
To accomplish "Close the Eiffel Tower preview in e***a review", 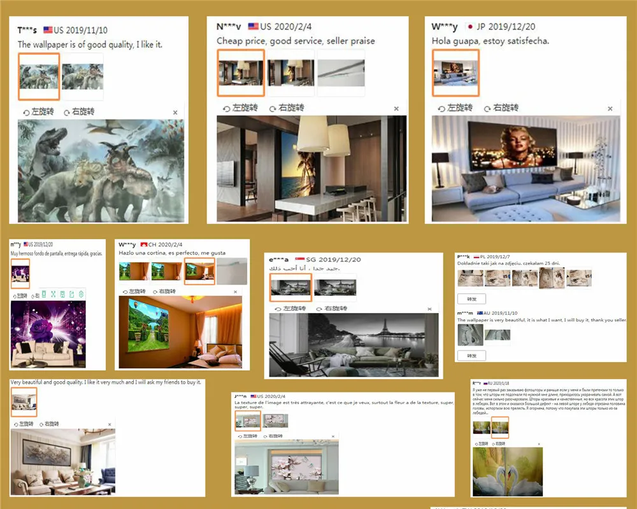I will (429, 309).
